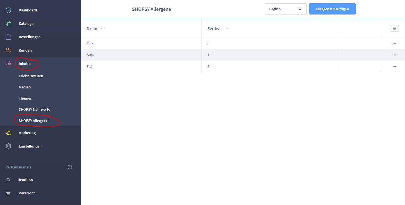Open the grid column settings list icon
The width and height of the screenshot is (405, 205).
point(394,28)
